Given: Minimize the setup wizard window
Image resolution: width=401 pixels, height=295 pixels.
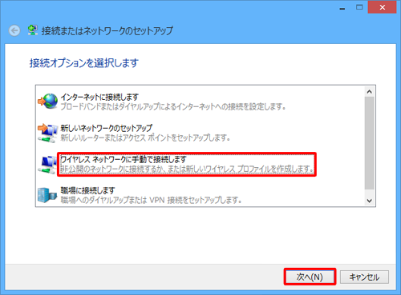Looking at the screenshot, I should [x=342, y=8].
